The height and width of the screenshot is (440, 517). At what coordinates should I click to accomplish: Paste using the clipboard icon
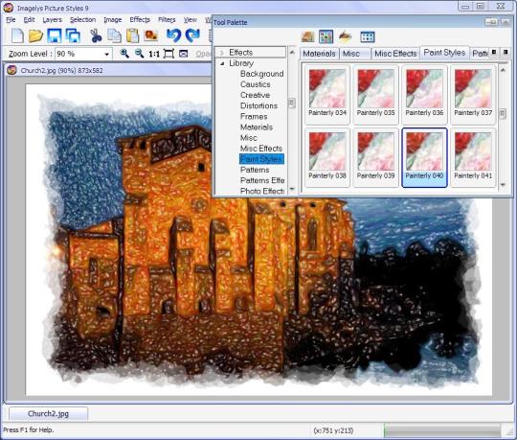click(x=132, y=35)
